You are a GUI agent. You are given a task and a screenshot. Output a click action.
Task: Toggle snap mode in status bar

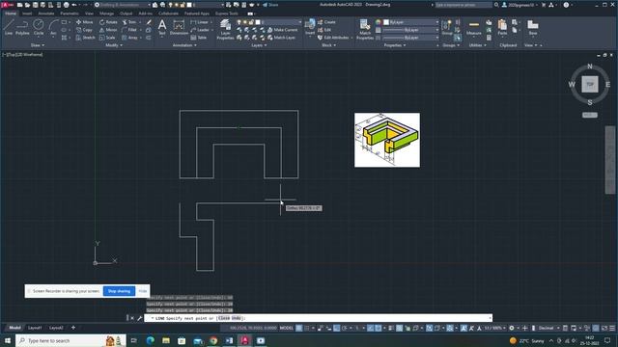pos(307,328)
